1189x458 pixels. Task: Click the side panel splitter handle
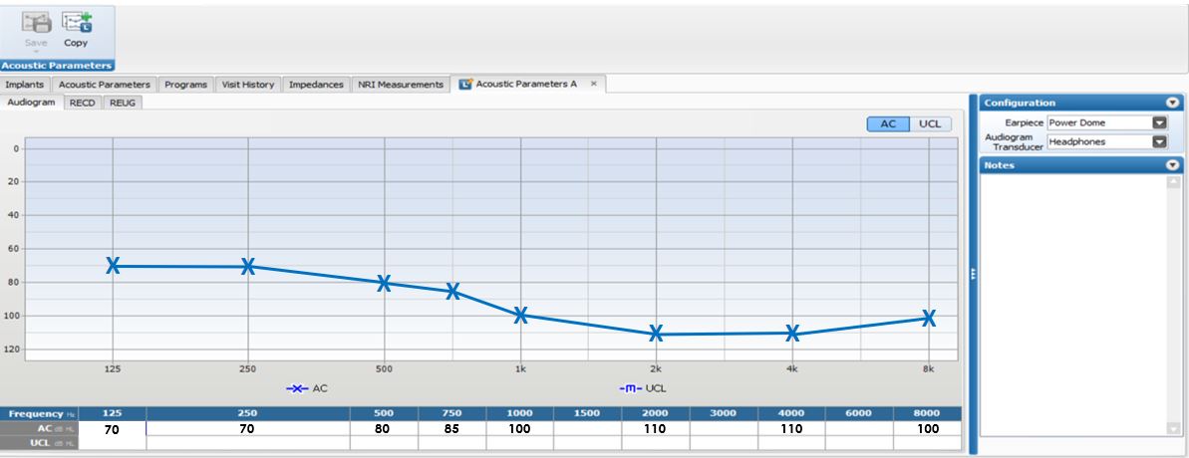coord(973,274)
